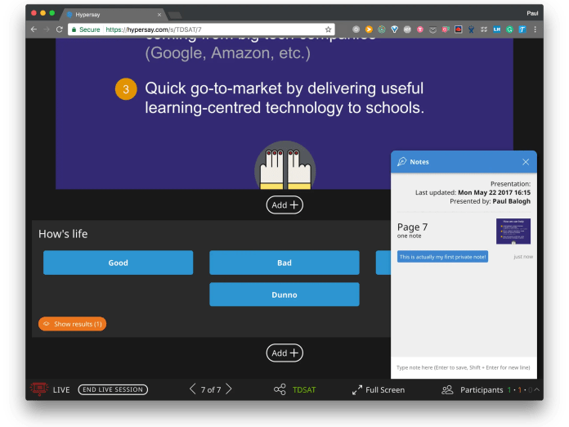Click the blue T extension icon

click(x=522, y=29)
